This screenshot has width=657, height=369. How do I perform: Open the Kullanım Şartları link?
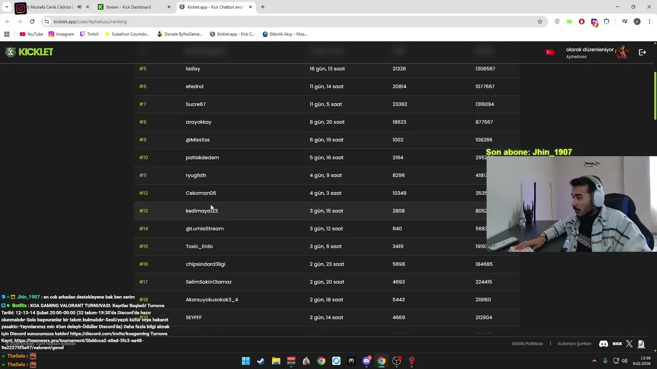click(x=574, y=344)
